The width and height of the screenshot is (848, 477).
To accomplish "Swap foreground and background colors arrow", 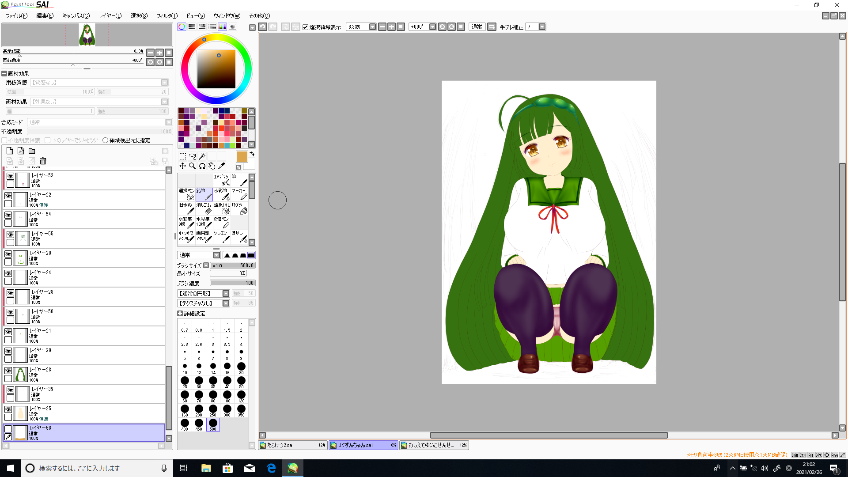I will (252, 154).
